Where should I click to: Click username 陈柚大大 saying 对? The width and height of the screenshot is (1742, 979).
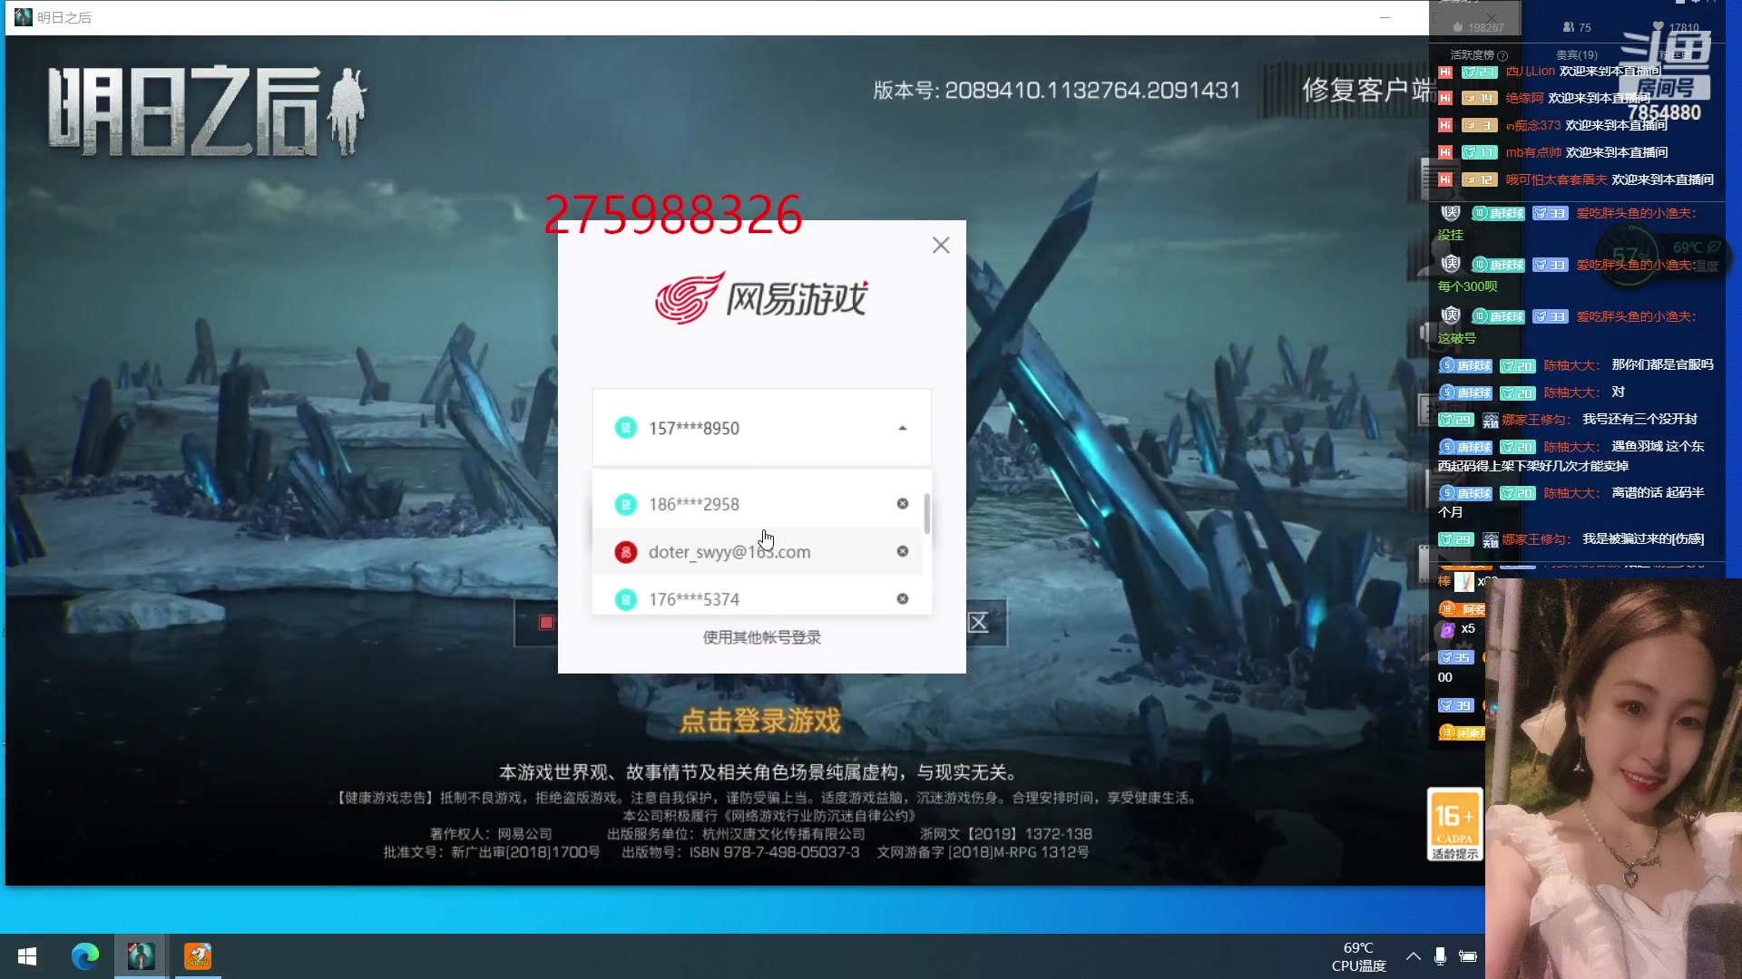pyautogui.click(x=1572, y=393)
